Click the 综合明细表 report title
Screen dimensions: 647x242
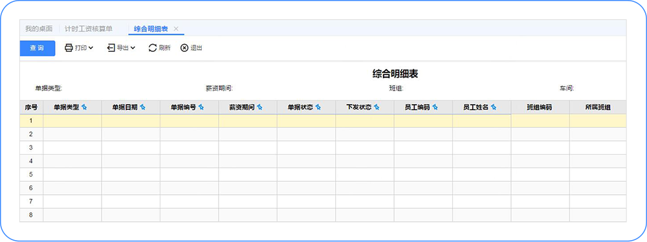pyautogui.click(x=395, y=74)
